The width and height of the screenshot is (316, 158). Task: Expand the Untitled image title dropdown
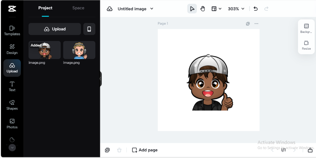pos(152,9)
